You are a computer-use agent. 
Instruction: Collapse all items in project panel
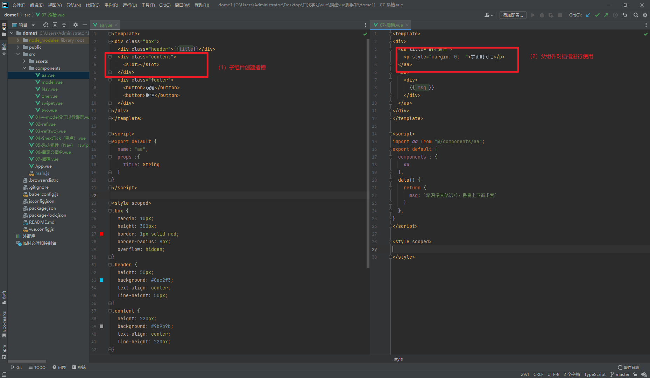click(x=64, y=25)
